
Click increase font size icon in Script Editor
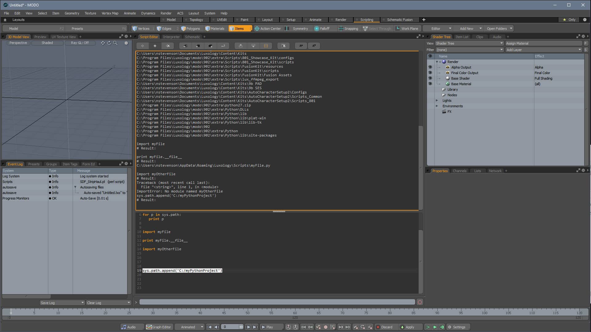[301, 46]
